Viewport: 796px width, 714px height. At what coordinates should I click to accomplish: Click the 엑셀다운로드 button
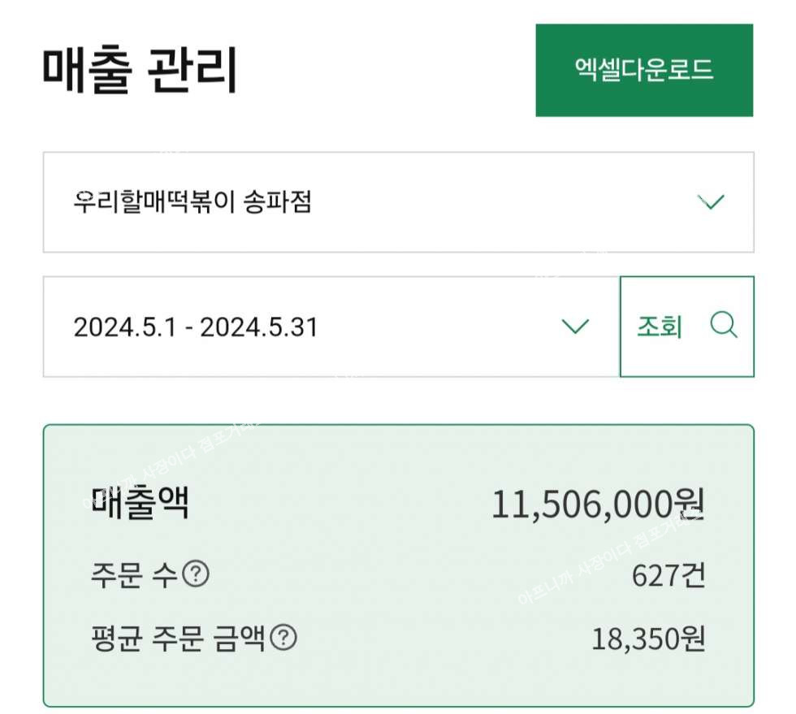643,70
